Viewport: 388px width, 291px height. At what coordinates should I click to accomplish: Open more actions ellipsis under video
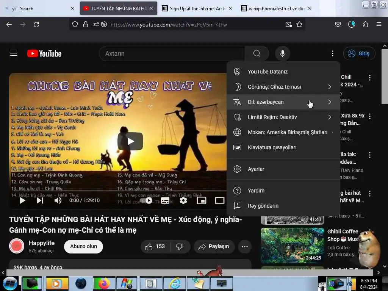[x=244, y=246]
